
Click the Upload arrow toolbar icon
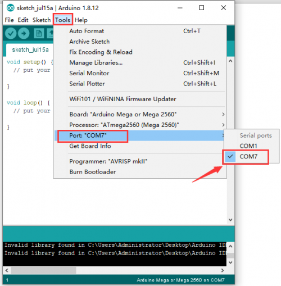coord(24,33)
